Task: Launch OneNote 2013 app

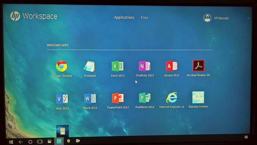Action: pos(144,66)
